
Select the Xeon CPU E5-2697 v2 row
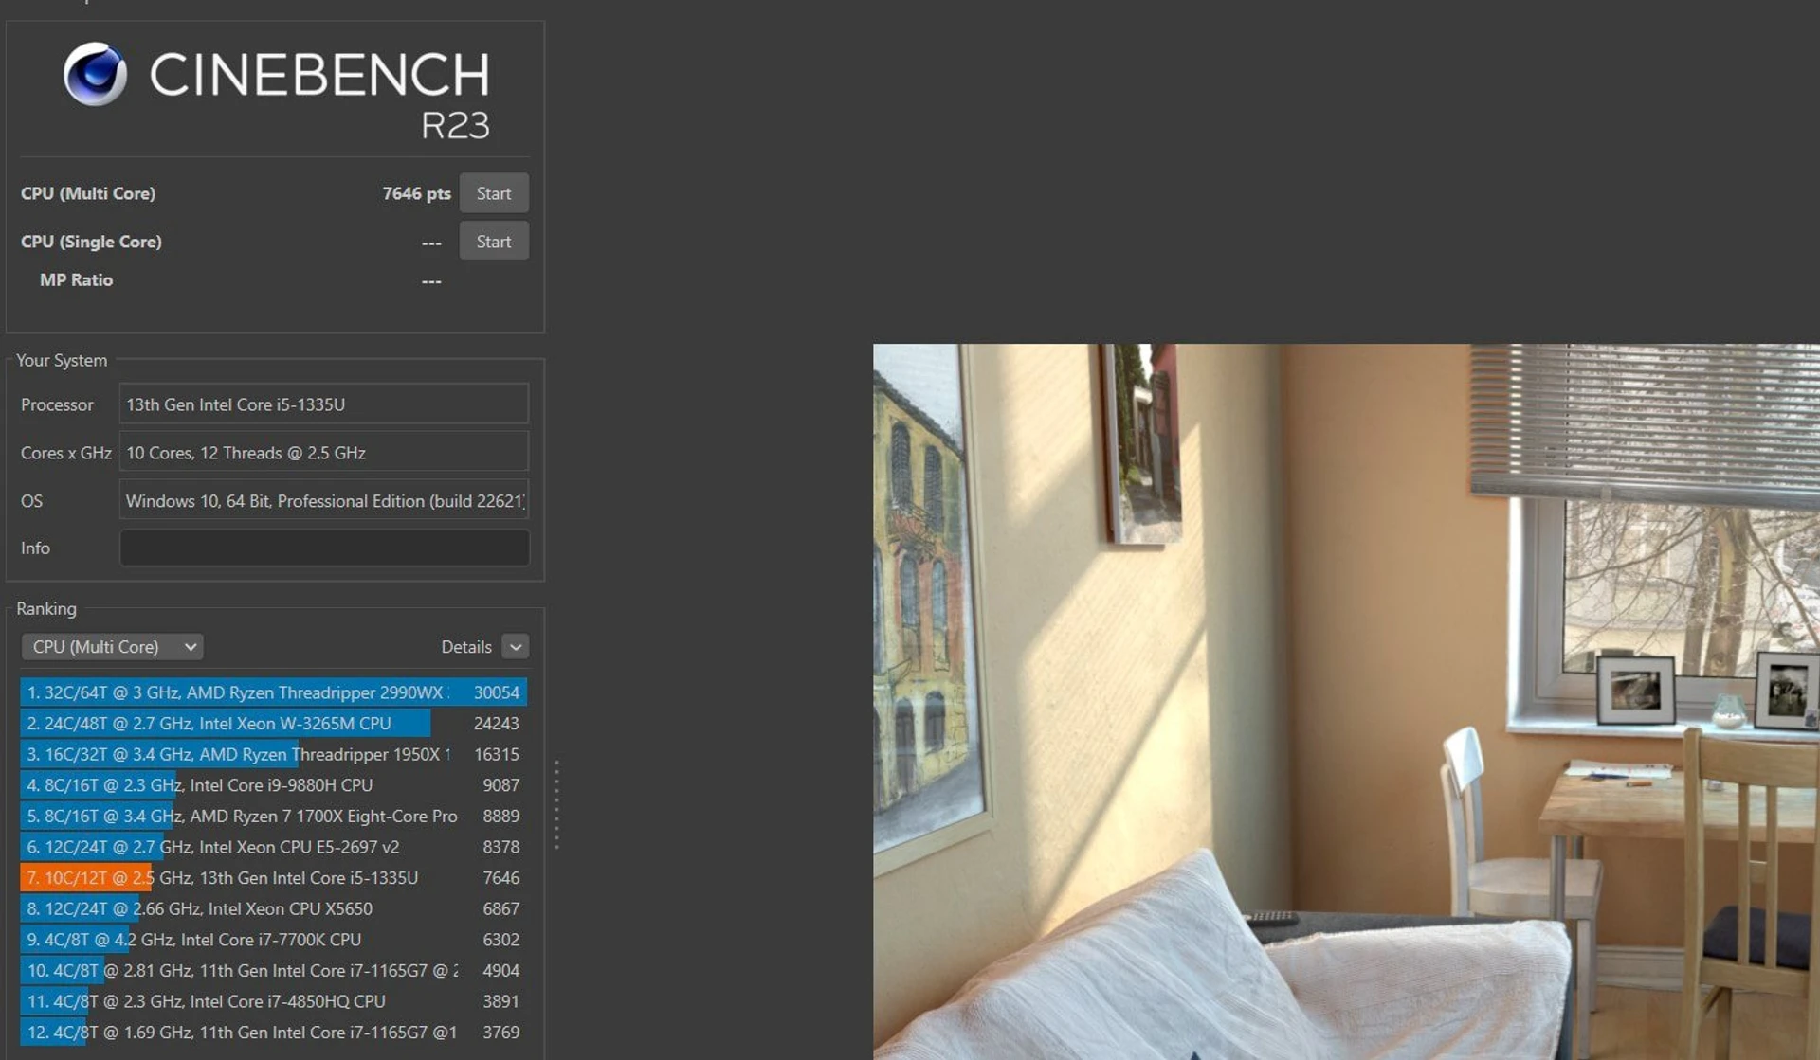pos(273,847)
